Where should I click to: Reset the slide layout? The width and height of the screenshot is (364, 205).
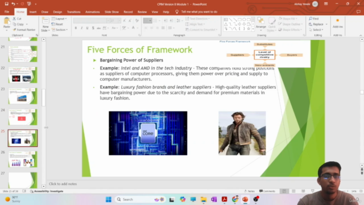pyautogui.click(x=57, y=24)
